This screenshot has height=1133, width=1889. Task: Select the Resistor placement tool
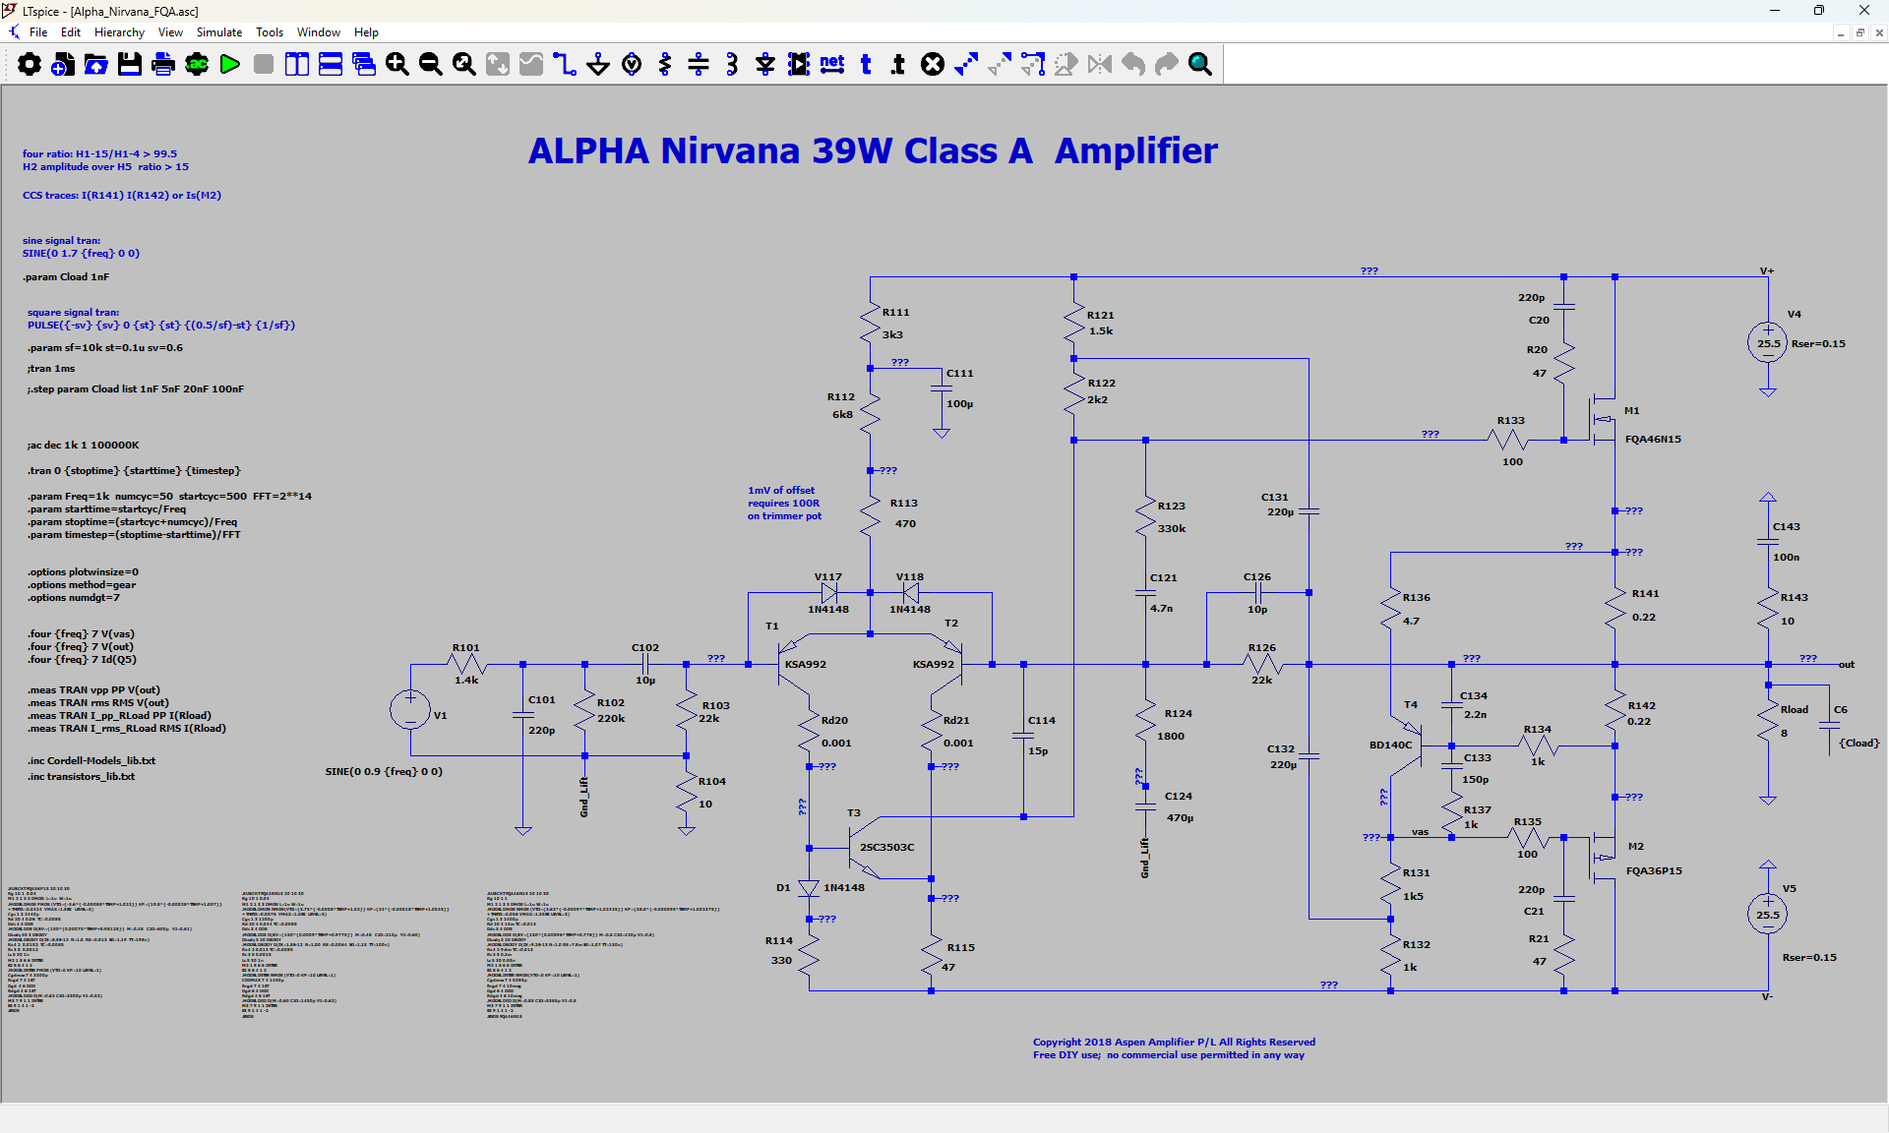pyautogui.click(x=665, y=65)
